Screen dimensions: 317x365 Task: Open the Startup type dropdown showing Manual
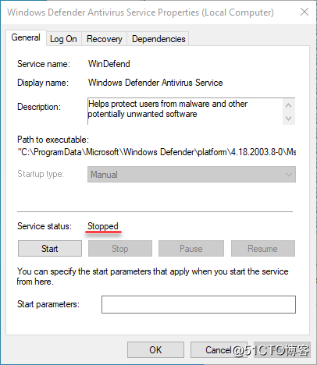[191, 175]
